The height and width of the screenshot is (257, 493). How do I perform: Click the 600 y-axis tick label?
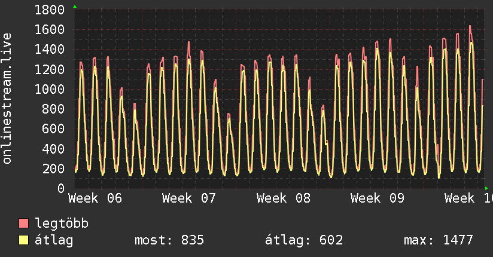point(54,129)
